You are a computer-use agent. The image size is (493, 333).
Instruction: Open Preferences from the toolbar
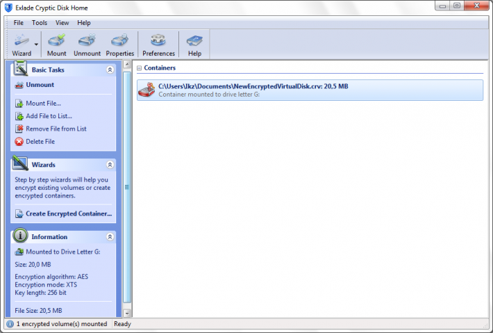coord(158,44)
